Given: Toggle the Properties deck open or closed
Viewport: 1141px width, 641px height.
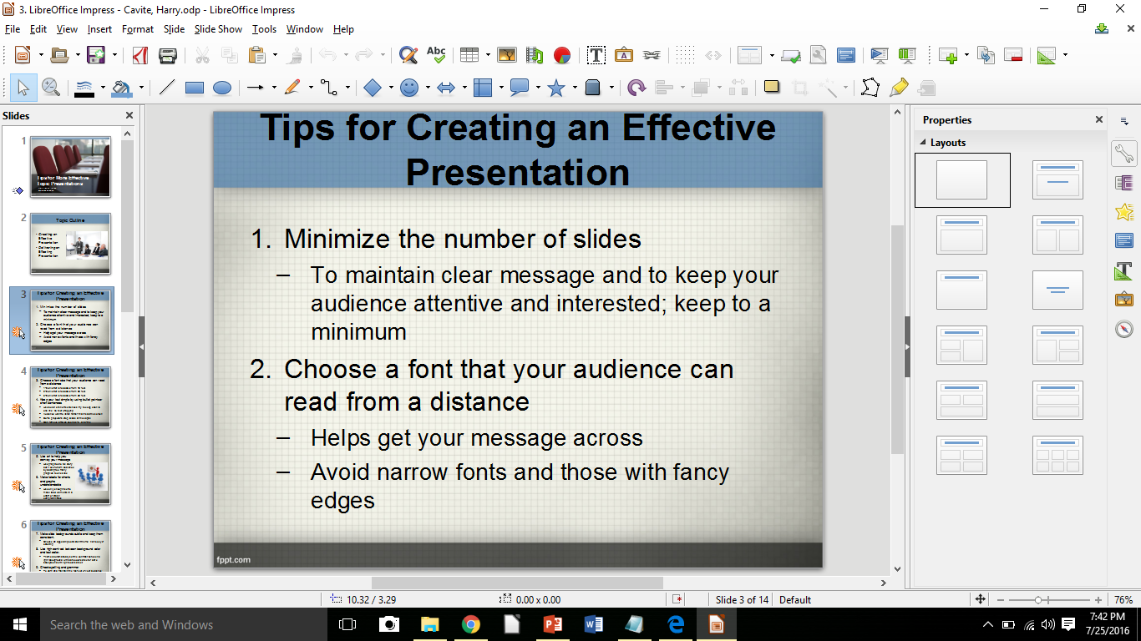Looking at the screenshot, I should 1125,154.
